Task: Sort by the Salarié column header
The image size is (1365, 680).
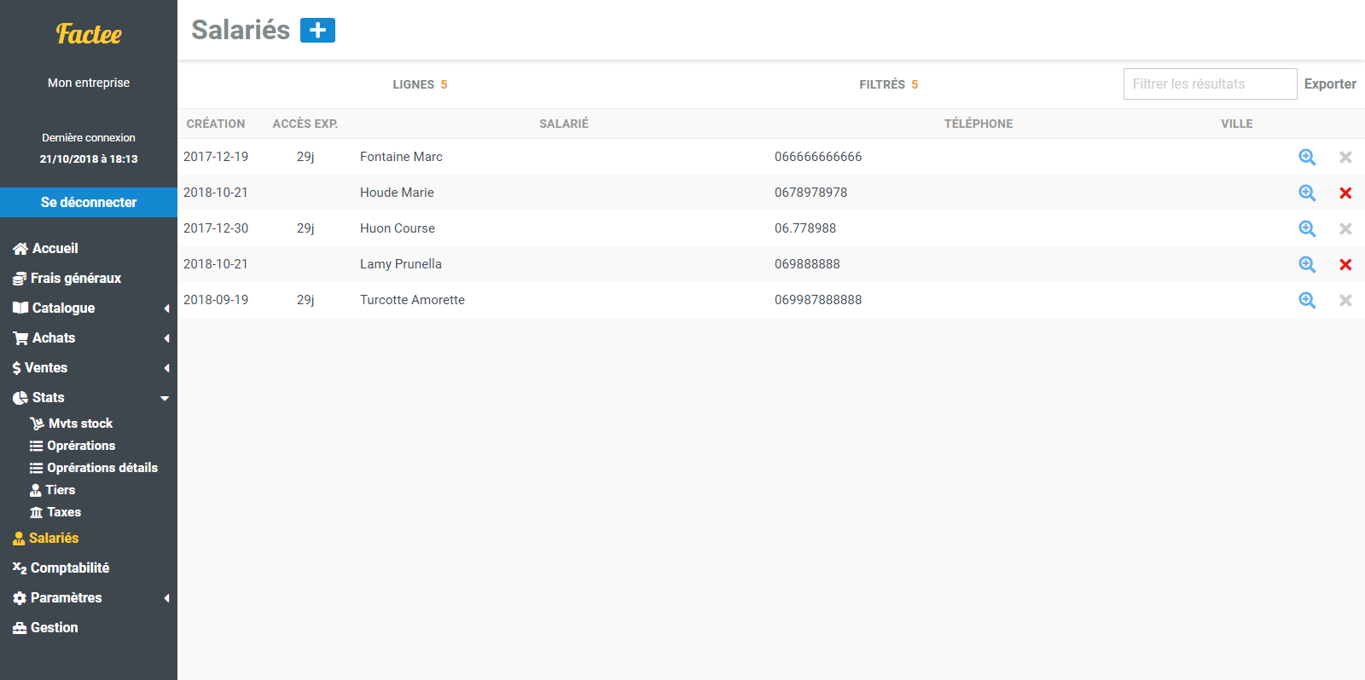Action: coord(563,124)
